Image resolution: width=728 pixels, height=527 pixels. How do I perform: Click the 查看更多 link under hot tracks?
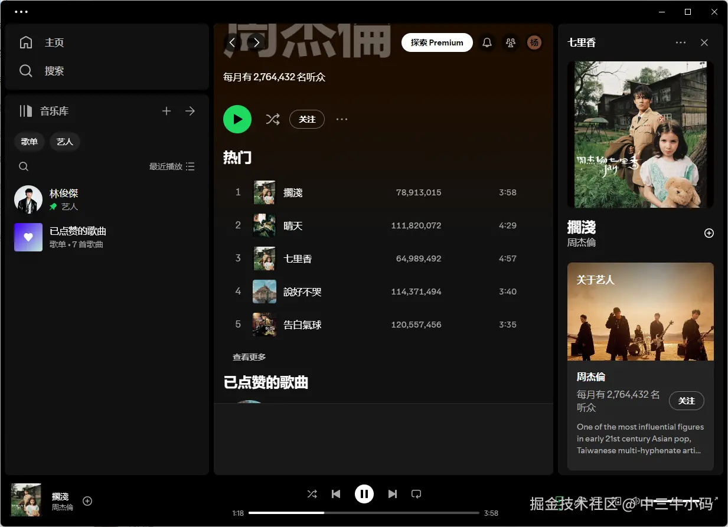(x=249, y=356)
